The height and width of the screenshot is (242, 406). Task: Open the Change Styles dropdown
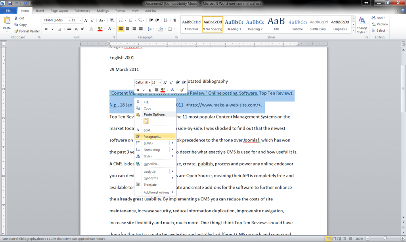362,25
